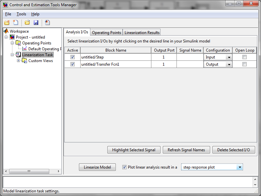
Task: Uncheck Active for untitled/Transfer Fcn1 row
Action: coord(72,64)
